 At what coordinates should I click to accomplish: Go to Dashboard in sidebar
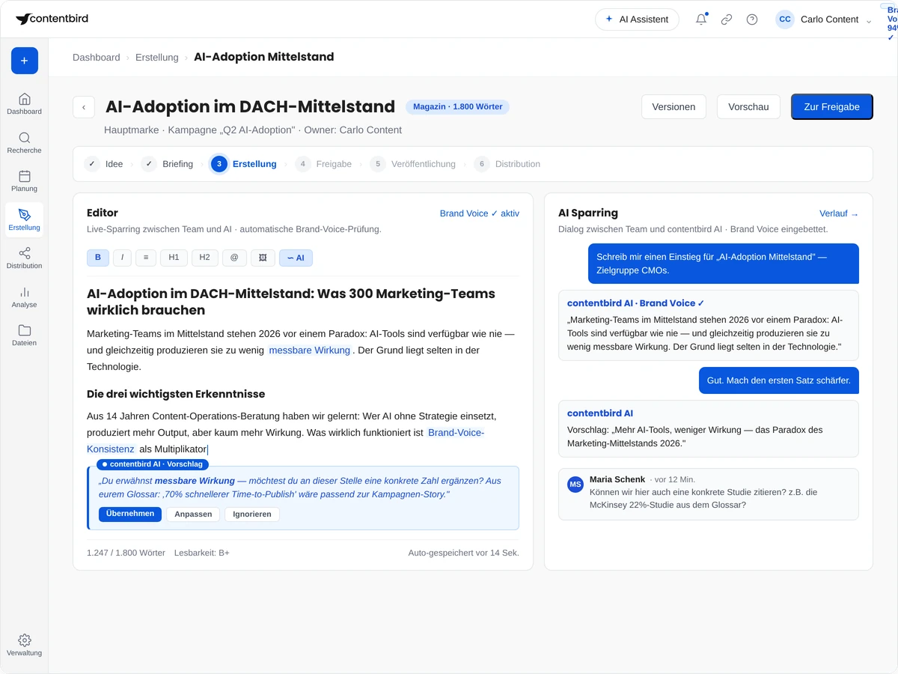(x=25, y=103)
